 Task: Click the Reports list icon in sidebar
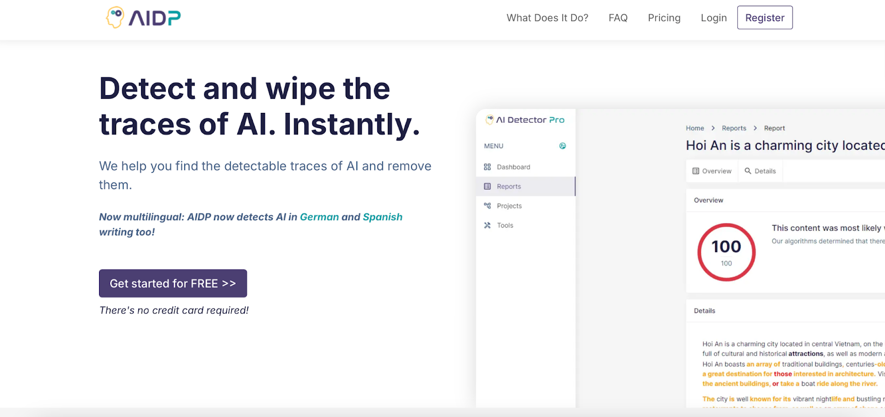click(487, 186)
